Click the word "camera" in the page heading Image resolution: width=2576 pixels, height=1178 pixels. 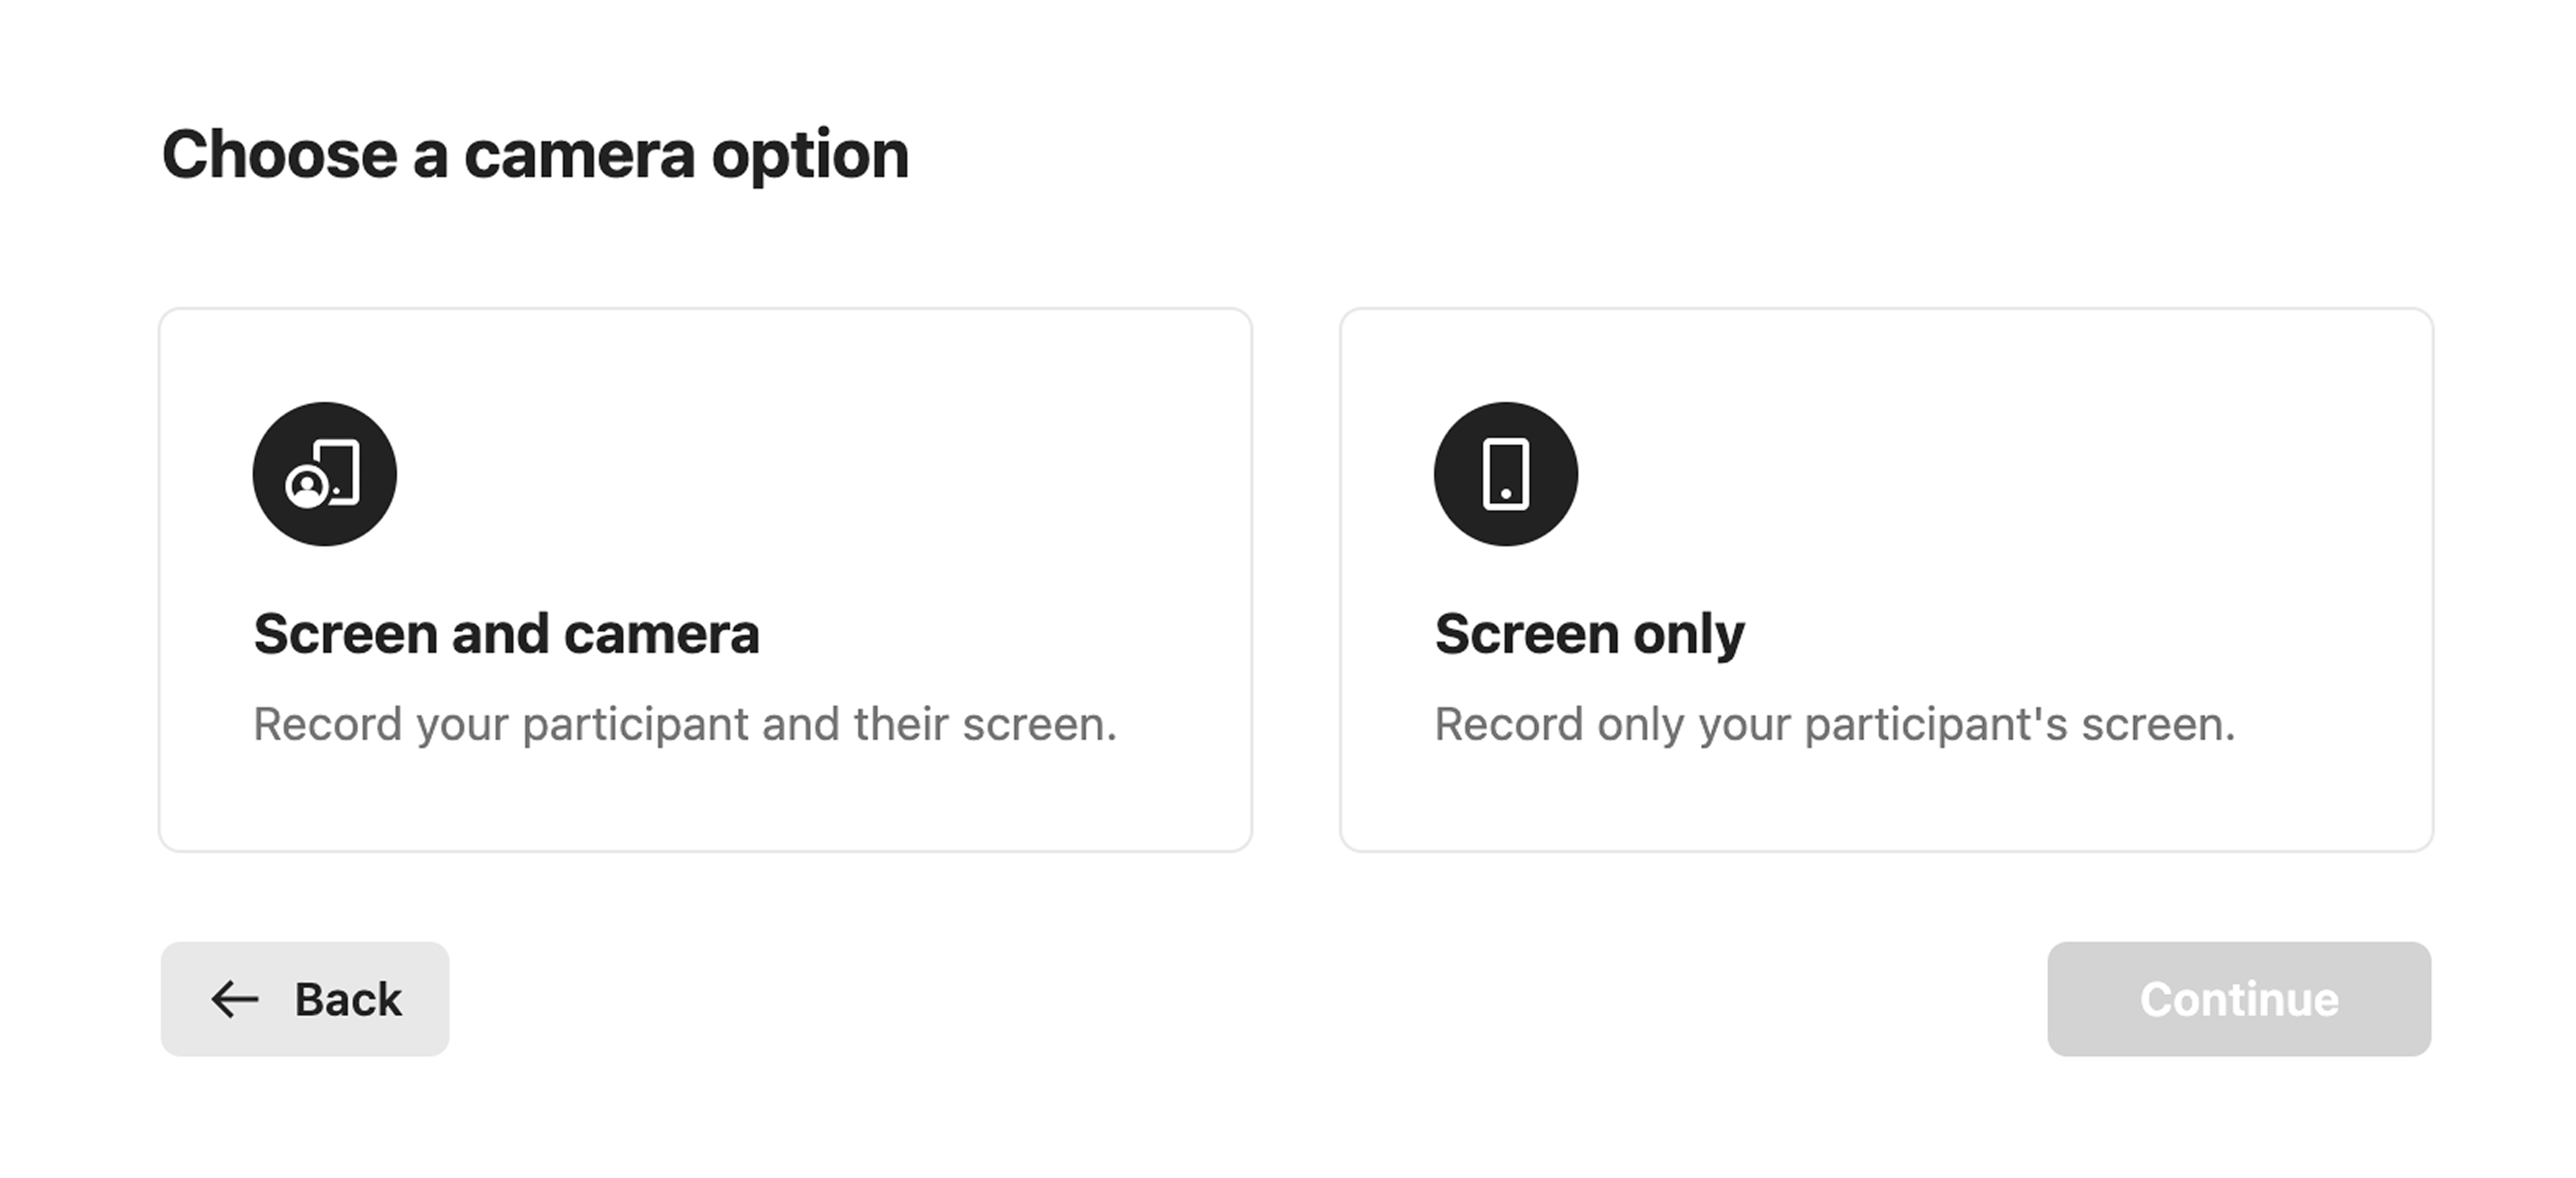[579, 155]
